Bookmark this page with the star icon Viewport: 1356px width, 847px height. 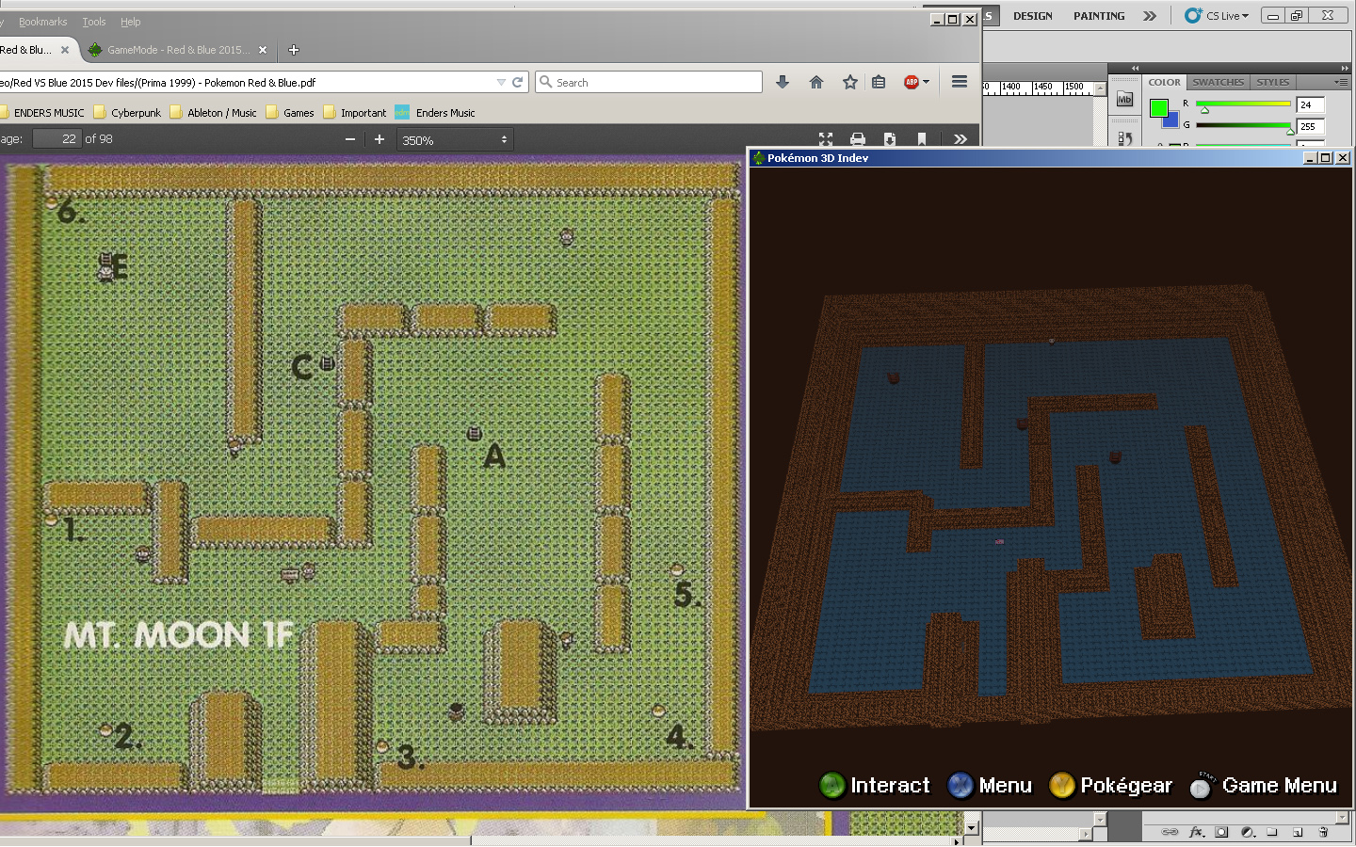pyautogui.click(x=850, y=83)
